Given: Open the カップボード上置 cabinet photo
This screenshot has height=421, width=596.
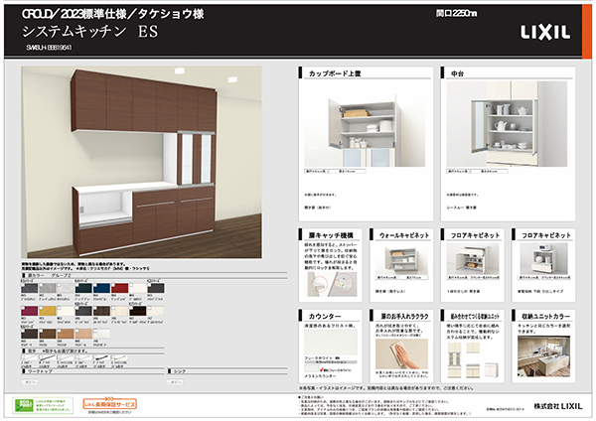Looking at the screenshot, I should [365, 124].
